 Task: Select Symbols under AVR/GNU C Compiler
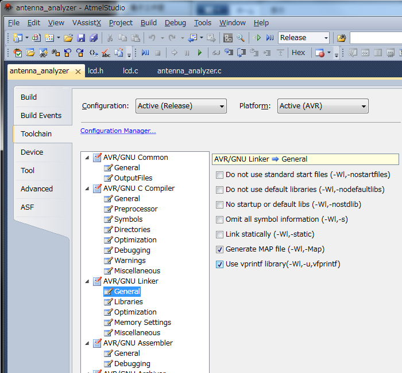pyautogui.click(x=128, y=219)
